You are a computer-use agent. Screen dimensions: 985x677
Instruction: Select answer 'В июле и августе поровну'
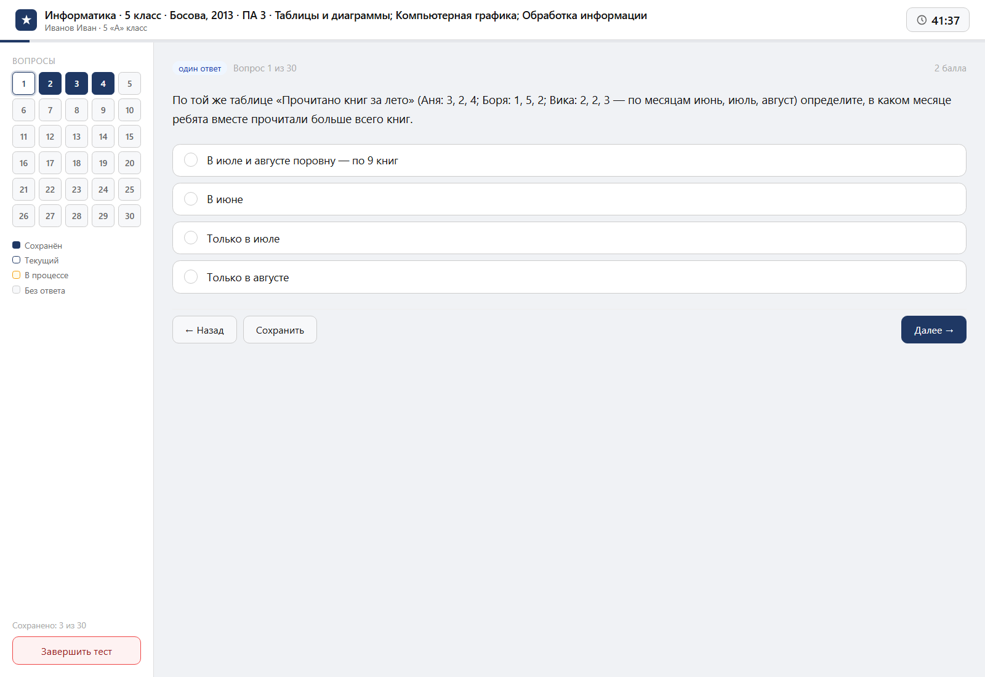coord(569,161)
